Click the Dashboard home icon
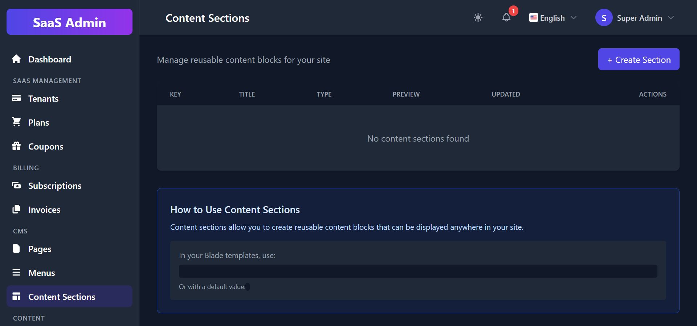Viewport: 697px width, 326px height. [16, 59]
